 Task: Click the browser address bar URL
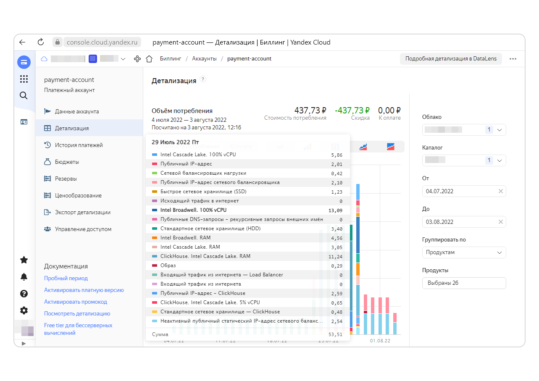102,42
